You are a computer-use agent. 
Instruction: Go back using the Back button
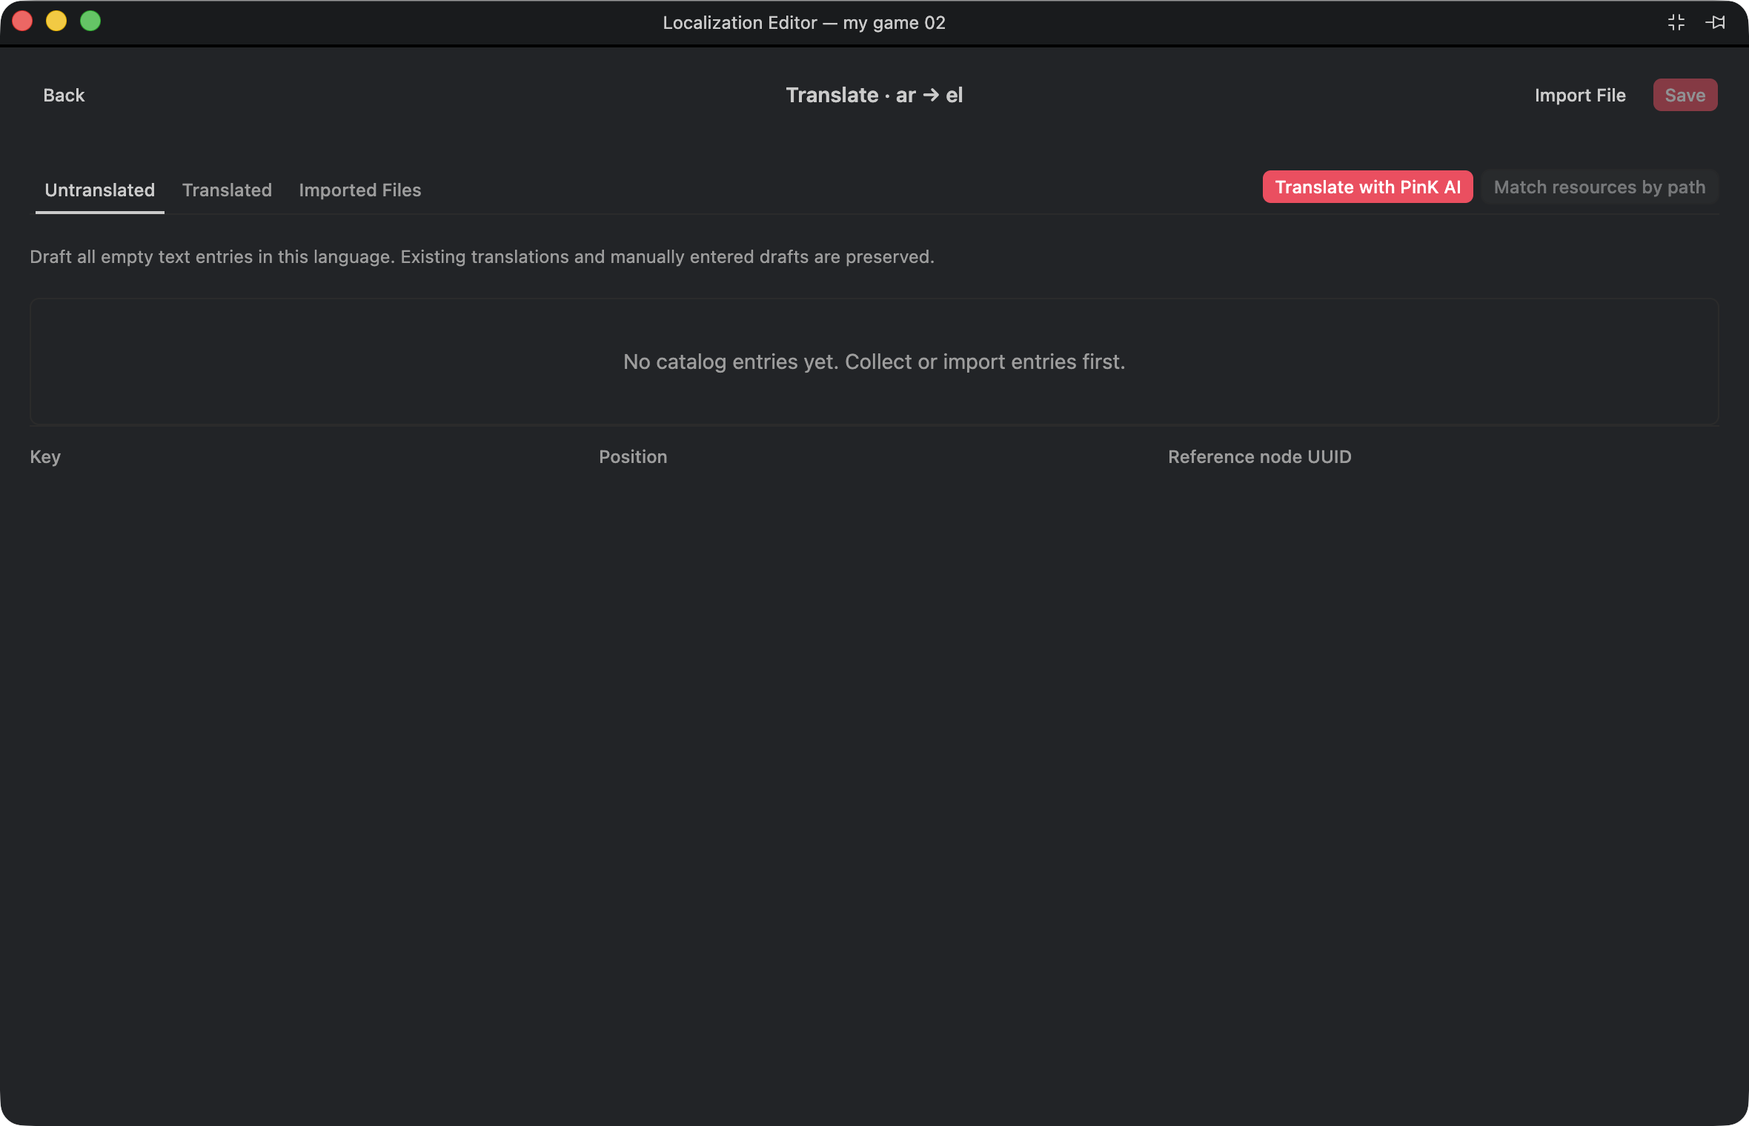pyautogui.click(x=64, y=95)
